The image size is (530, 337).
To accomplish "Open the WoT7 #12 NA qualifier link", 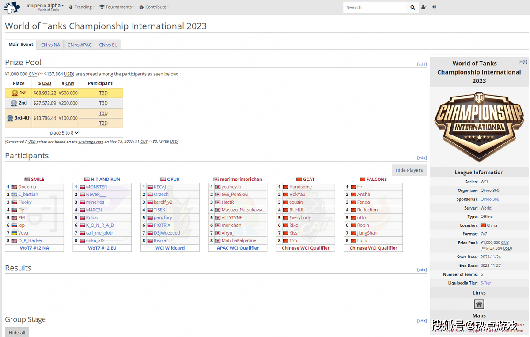I will [34, 248].
